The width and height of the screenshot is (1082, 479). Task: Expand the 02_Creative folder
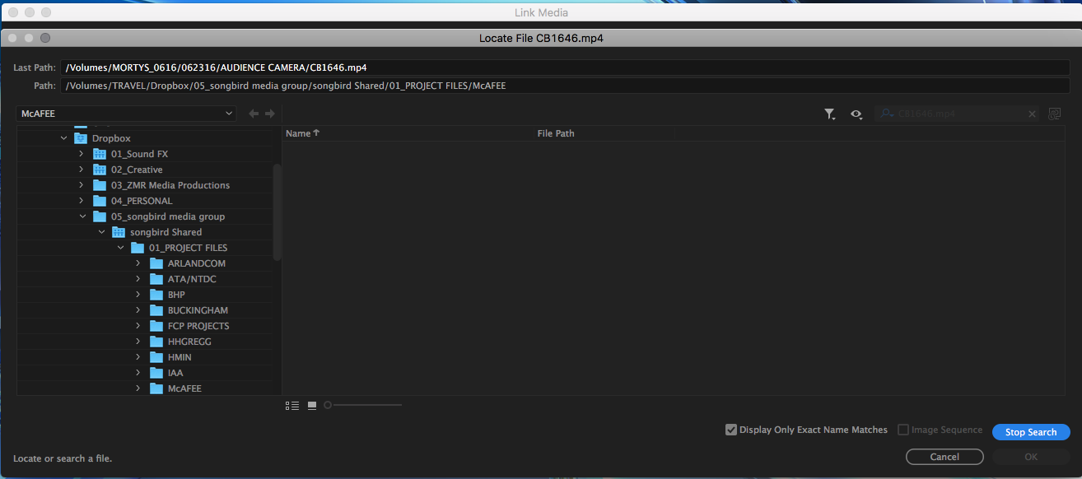(81, 170)
